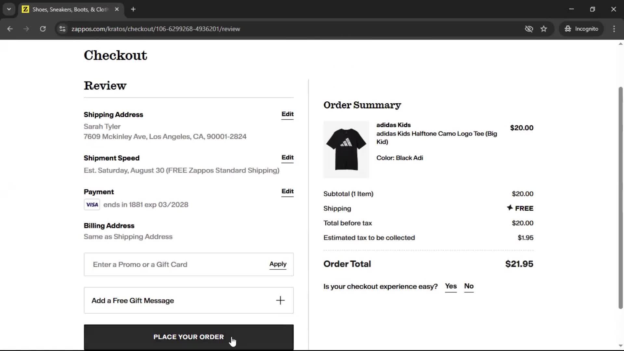Click the Estimated tax $1.95 value
624x351 pixels.
coord(526,238)
